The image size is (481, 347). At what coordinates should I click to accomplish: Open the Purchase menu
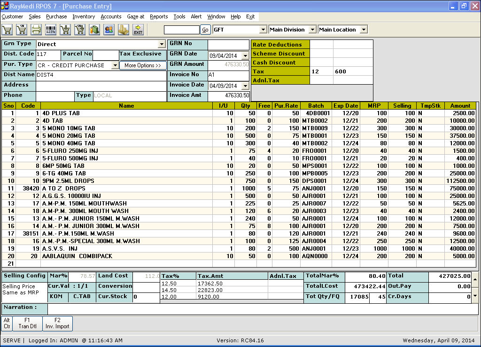[x=56, y=16]
